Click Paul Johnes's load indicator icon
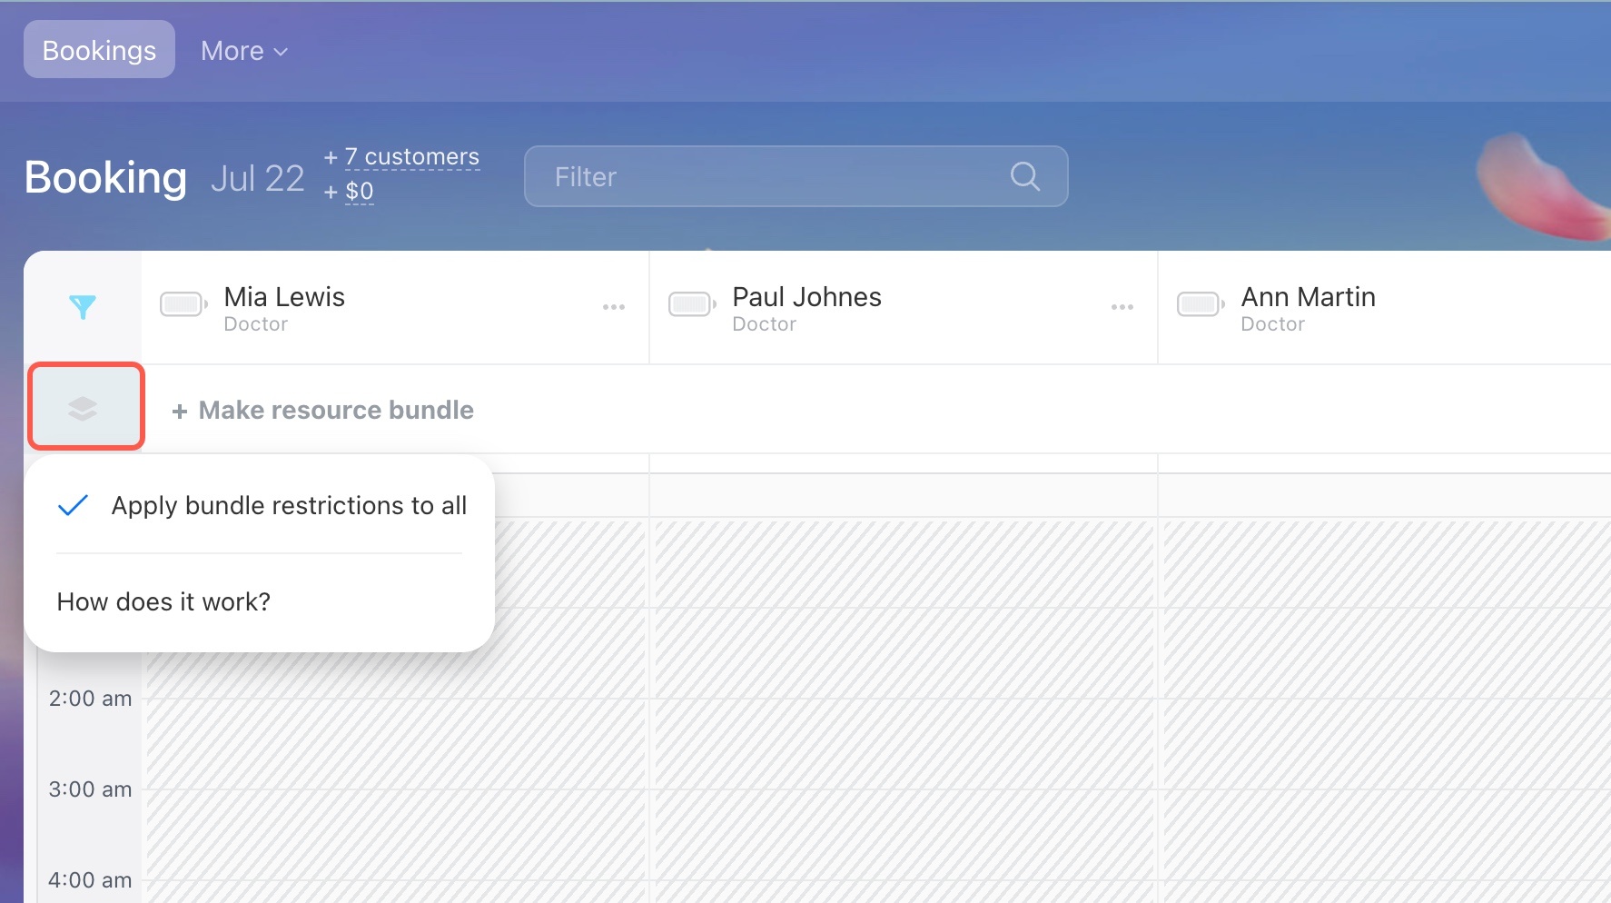 691,304
